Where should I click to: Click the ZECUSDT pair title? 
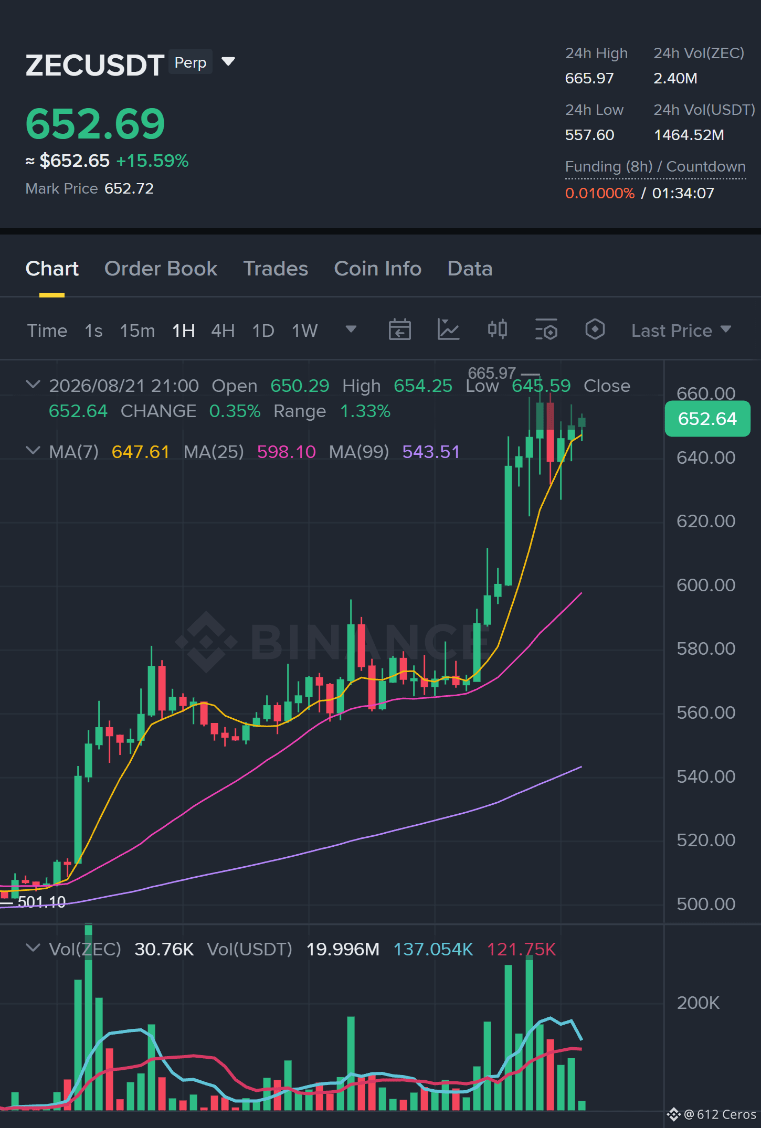(x=95, y=65)
